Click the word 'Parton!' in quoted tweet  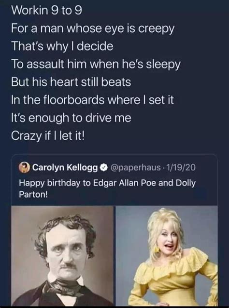tap(33, 194)
